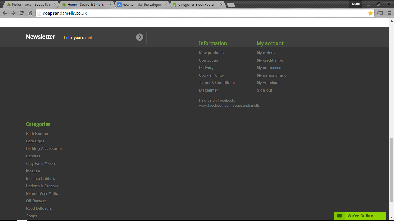Open the Reed Diffusers category
Image resolution: width=394 pixels, height=221 pixels.
[39, 208]
